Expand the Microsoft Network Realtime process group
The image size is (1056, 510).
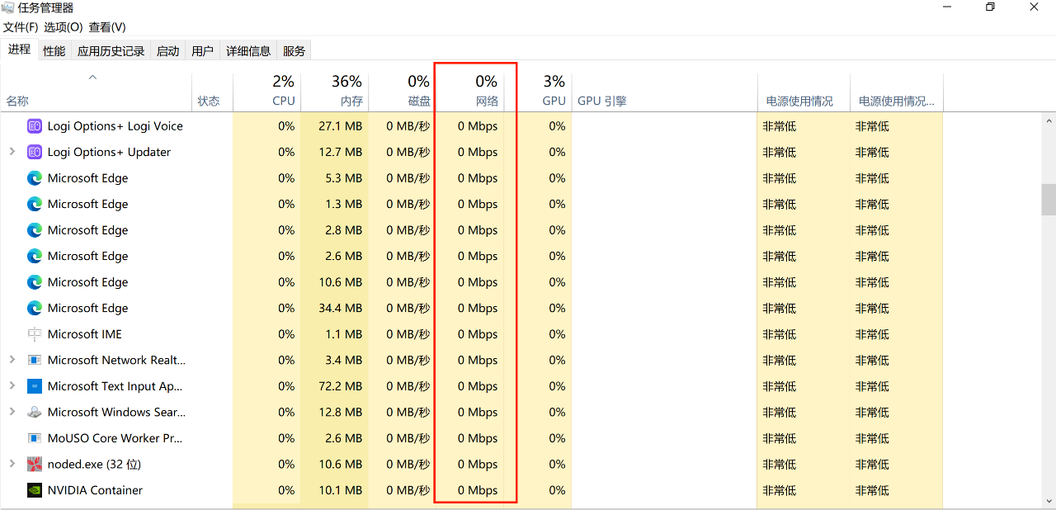pyautogui.click(x=12, y=360)
